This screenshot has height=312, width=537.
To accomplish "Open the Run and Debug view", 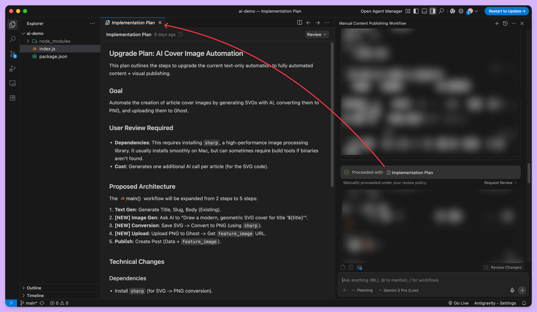I will [x=12, y=69].
